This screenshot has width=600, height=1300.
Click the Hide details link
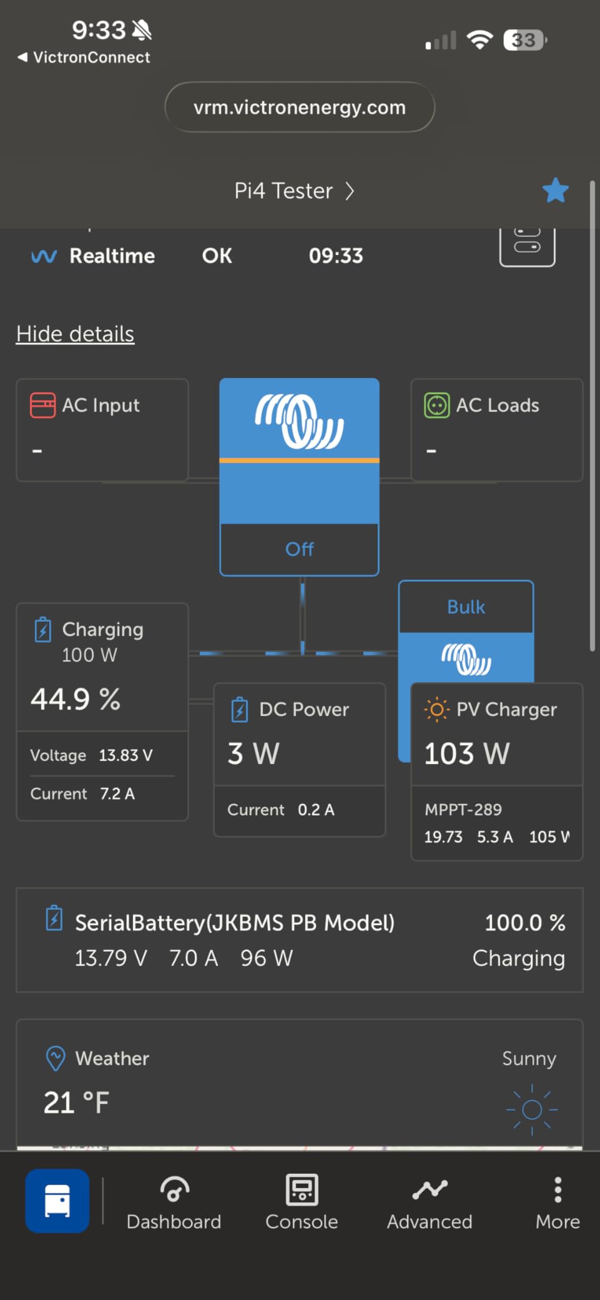pos(75,334)
